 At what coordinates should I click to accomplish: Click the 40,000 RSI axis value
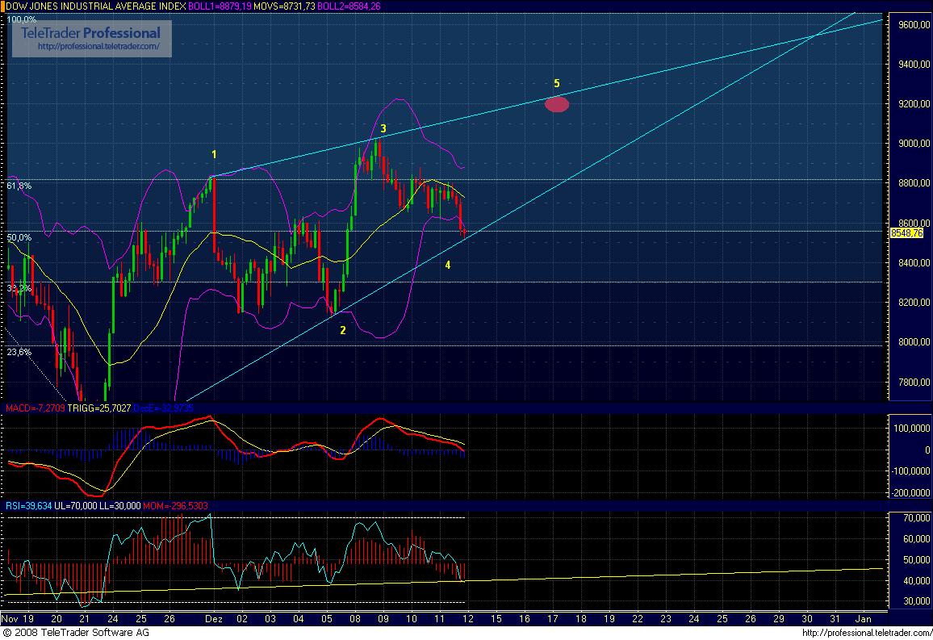pyautogui.click(x=917, y=581)
